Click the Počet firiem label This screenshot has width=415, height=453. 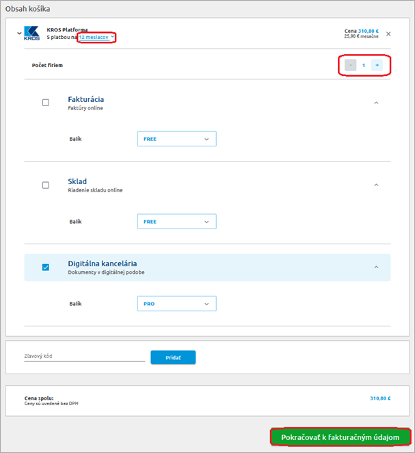(47, 65)
